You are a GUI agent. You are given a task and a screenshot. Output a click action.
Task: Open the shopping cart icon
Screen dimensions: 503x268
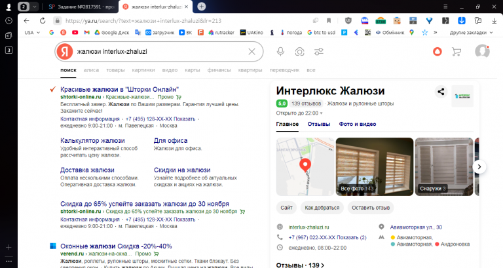[456, 52]
